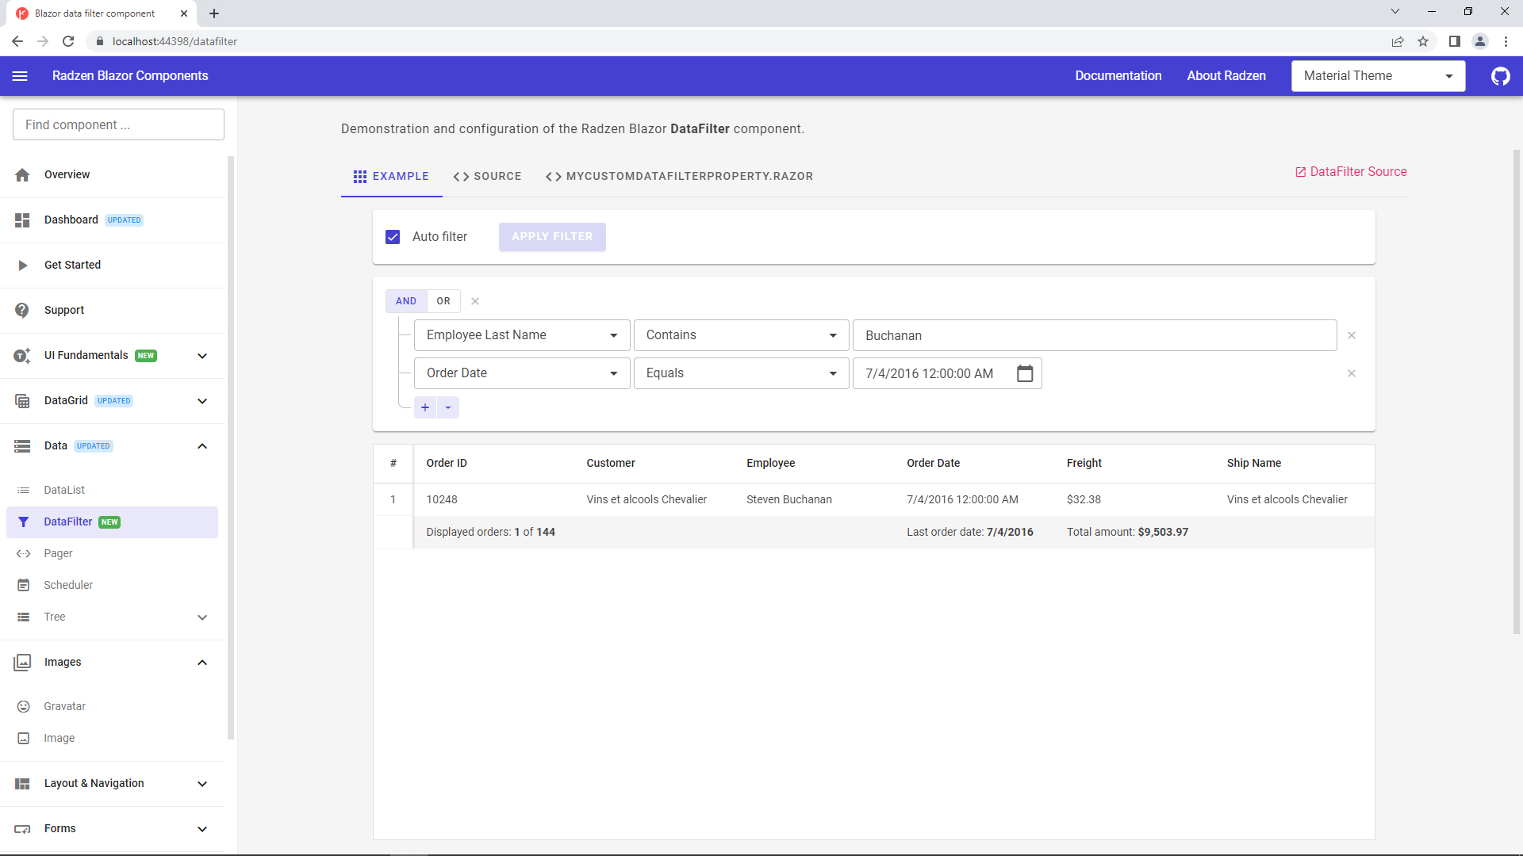Switch to the SOURCE tab
The height and width of the screenshot is (856, 1523).
(487, 176)
